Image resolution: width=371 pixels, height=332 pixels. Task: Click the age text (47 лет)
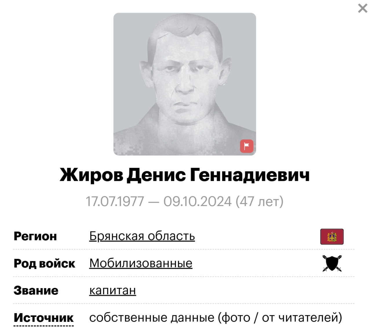pos(259,201)
